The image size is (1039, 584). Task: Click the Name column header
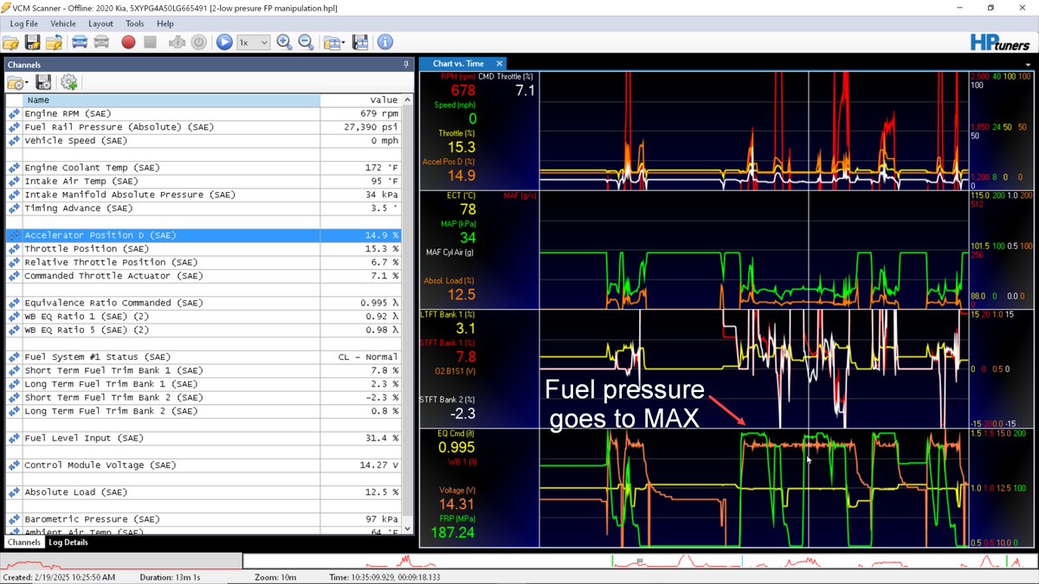click(171, 100)
